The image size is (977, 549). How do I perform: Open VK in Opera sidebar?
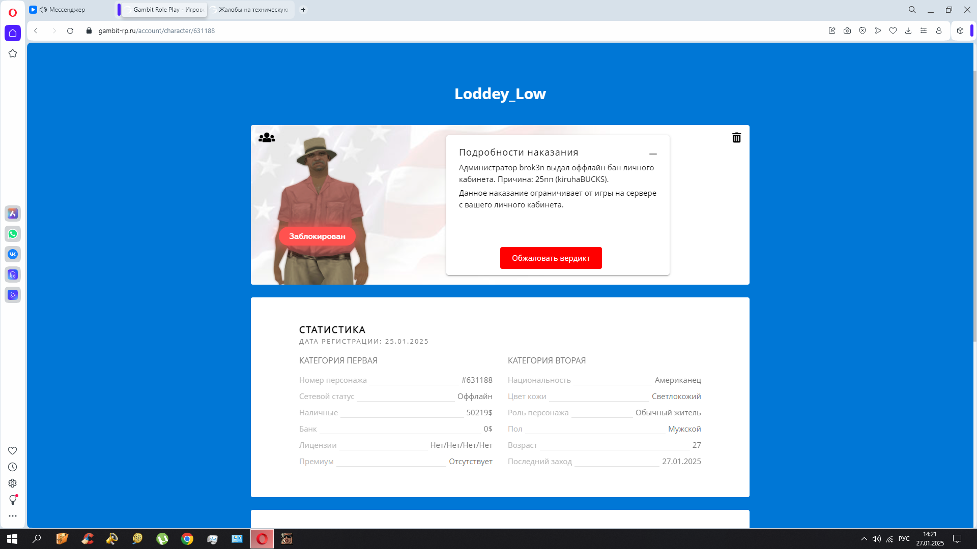13,254
